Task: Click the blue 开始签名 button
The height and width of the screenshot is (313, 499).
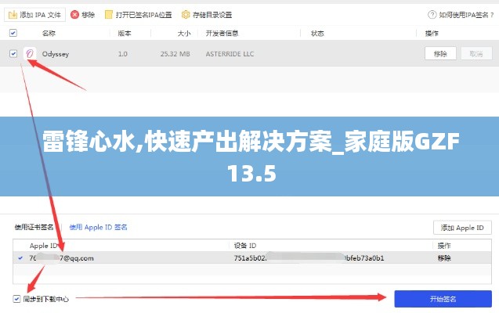Action: click(x=443, y=299)
